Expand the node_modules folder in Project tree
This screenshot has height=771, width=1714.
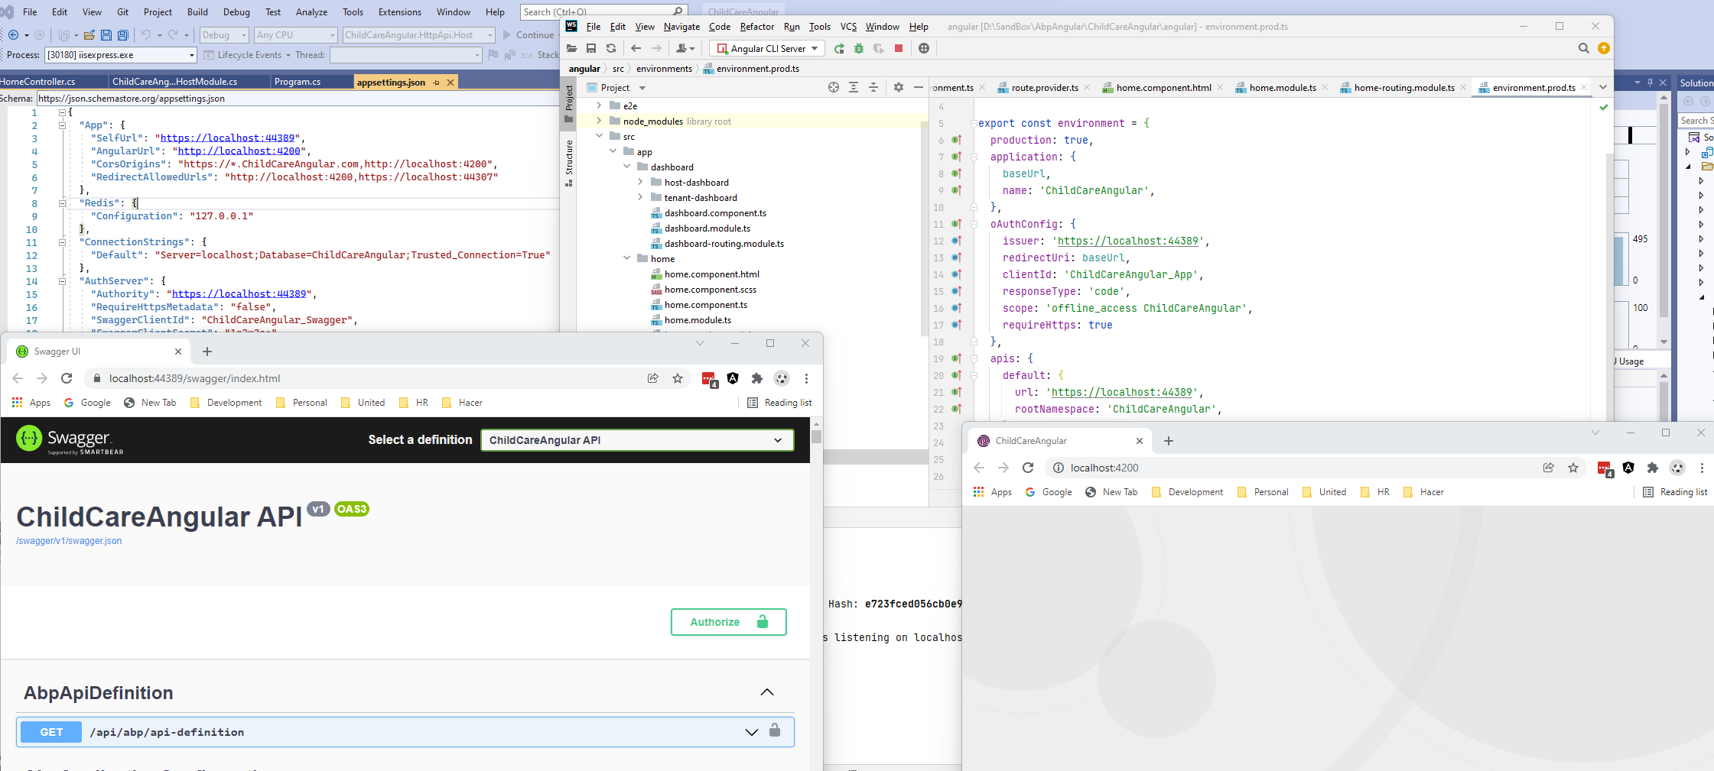coord(600,121)
